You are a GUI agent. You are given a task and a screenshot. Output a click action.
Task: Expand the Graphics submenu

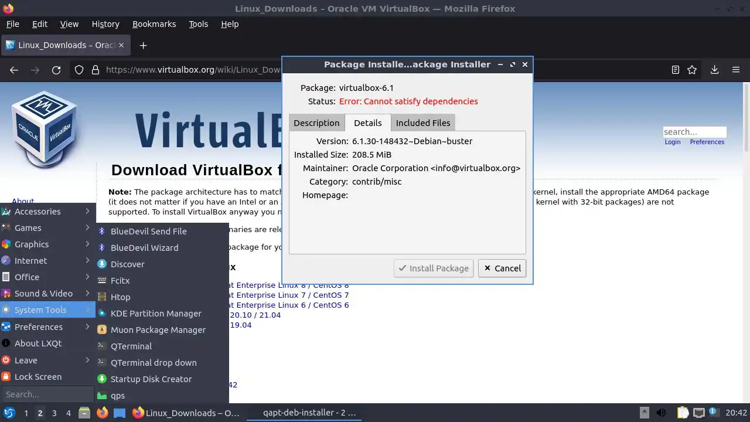47,244
